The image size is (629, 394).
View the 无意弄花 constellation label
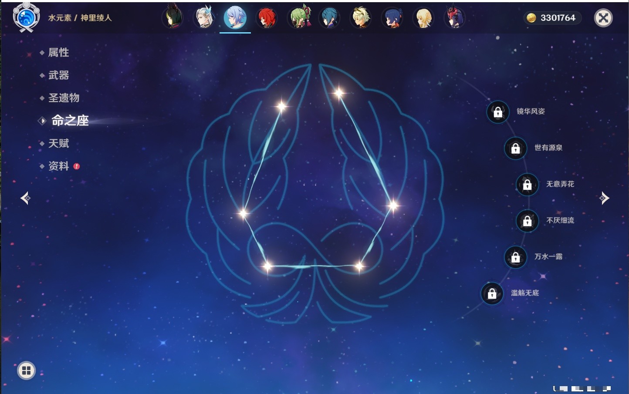coord(560,184)
